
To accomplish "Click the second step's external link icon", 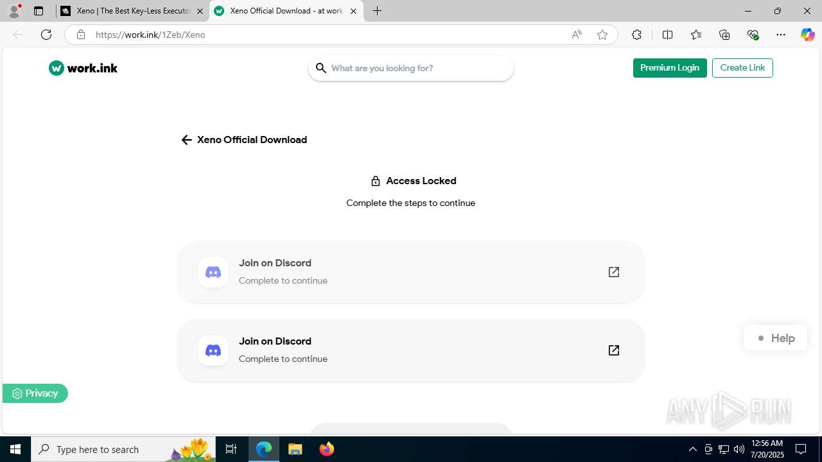I will (614, 350).
